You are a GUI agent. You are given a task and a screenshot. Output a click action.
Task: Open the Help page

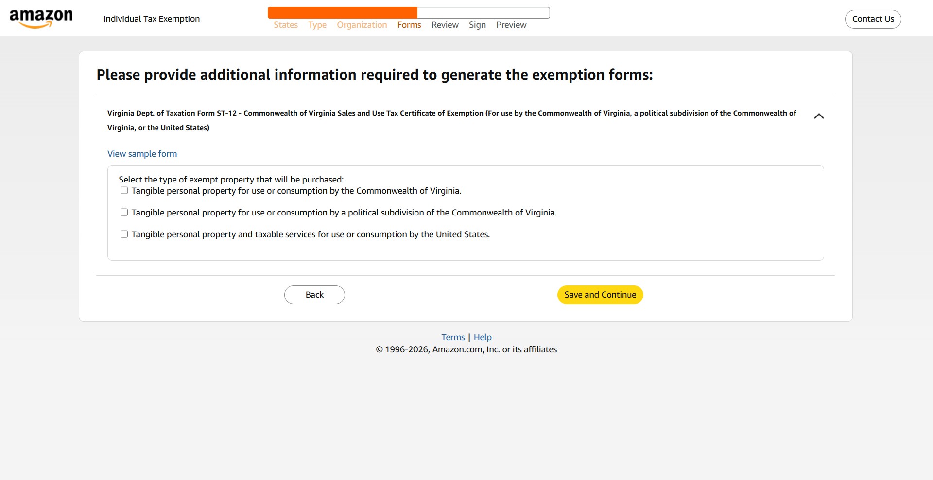coord(483,337)
